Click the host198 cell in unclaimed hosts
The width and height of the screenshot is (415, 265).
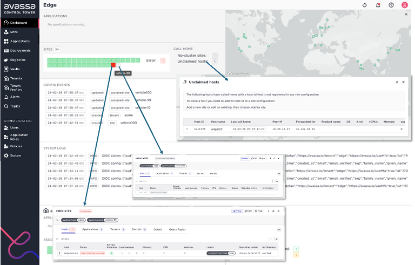pos(199,130)
